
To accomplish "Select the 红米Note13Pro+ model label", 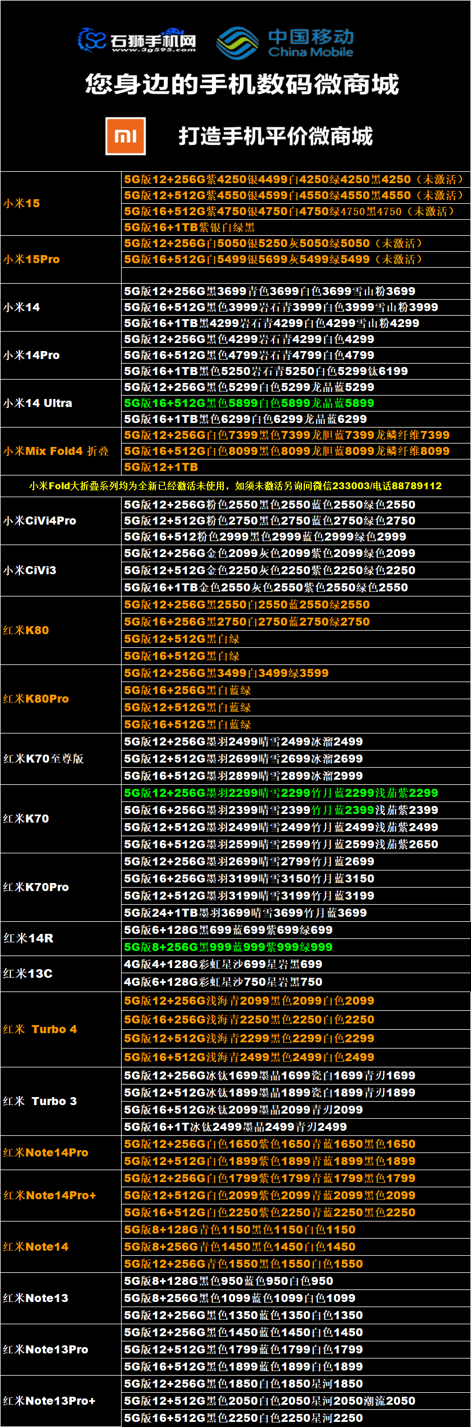I will [x=49, y=1401].
